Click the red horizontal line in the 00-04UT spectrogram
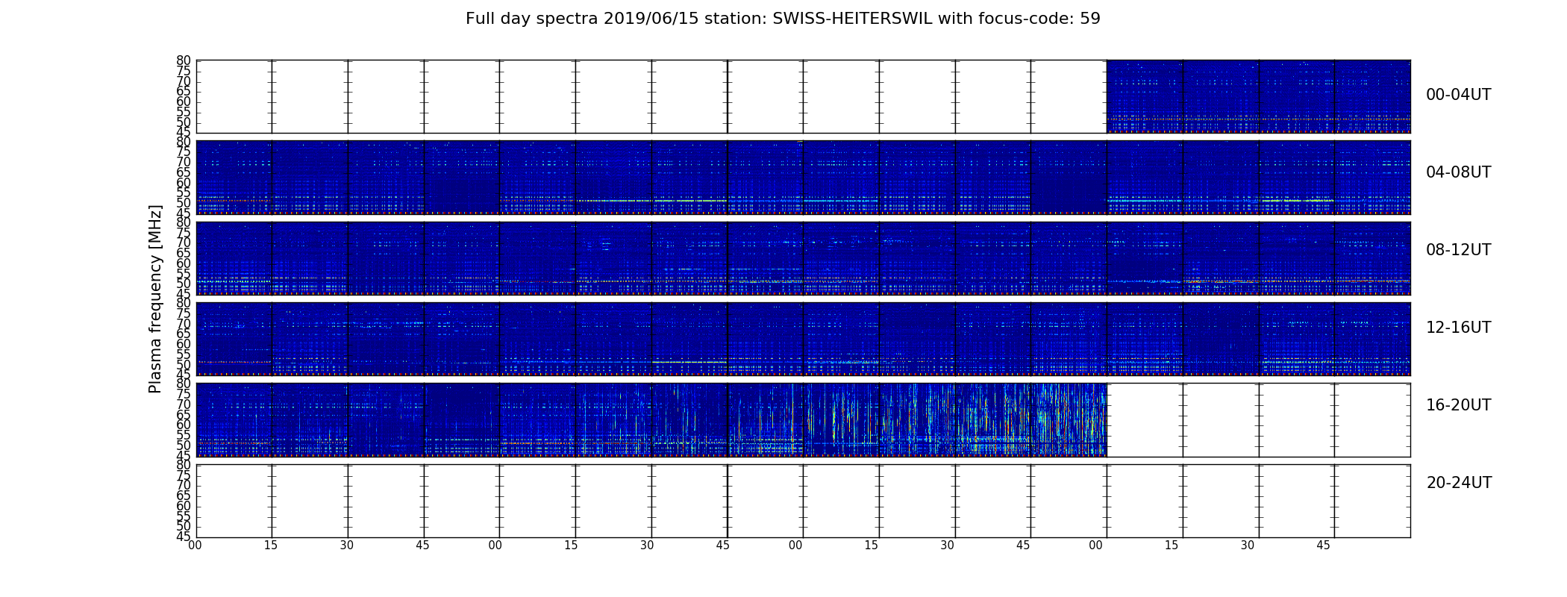The width and height of the screenshot is (1567, 597). (1258, 119)
